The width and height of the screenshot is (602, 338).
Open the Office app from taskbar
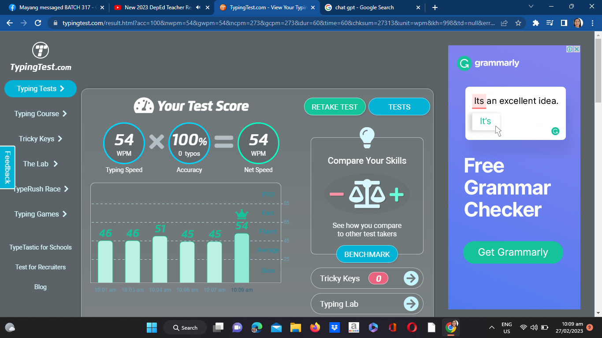pos(393,327)
